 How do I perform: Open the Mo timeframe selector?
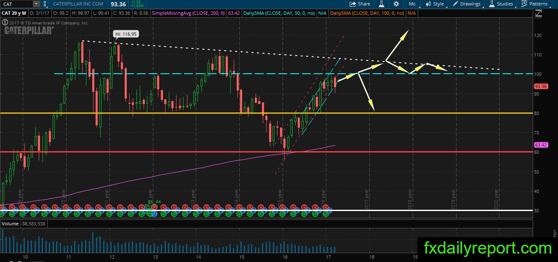click(412, 4)
